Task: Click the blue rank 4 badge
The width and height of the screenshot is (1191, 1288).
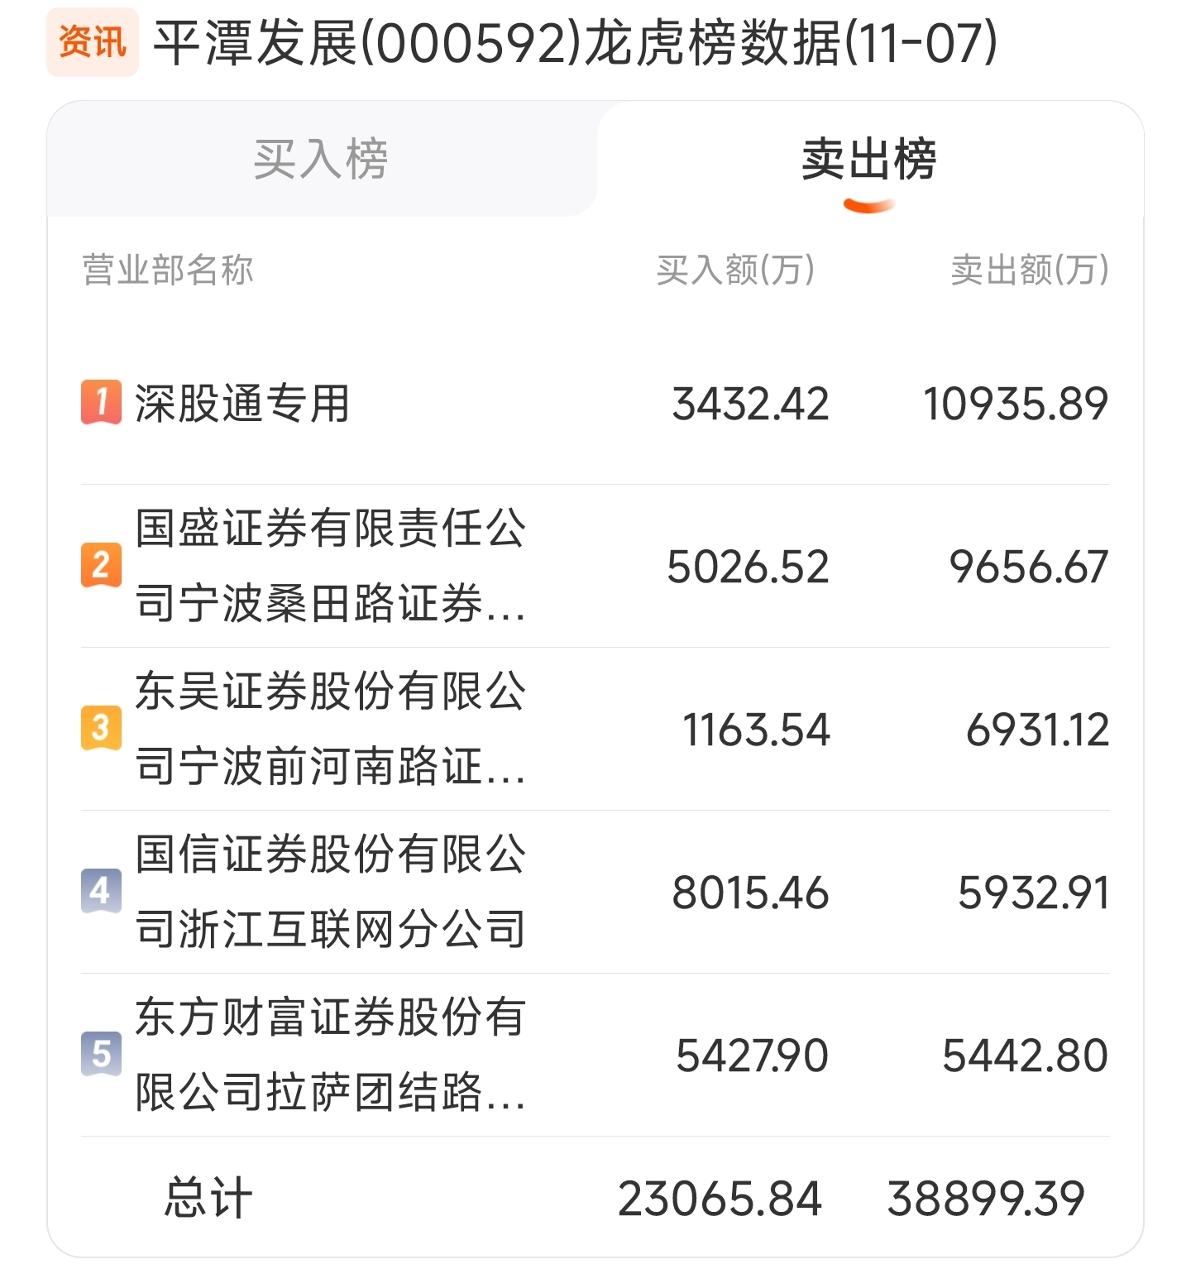Action: click(x=101, y=891)
